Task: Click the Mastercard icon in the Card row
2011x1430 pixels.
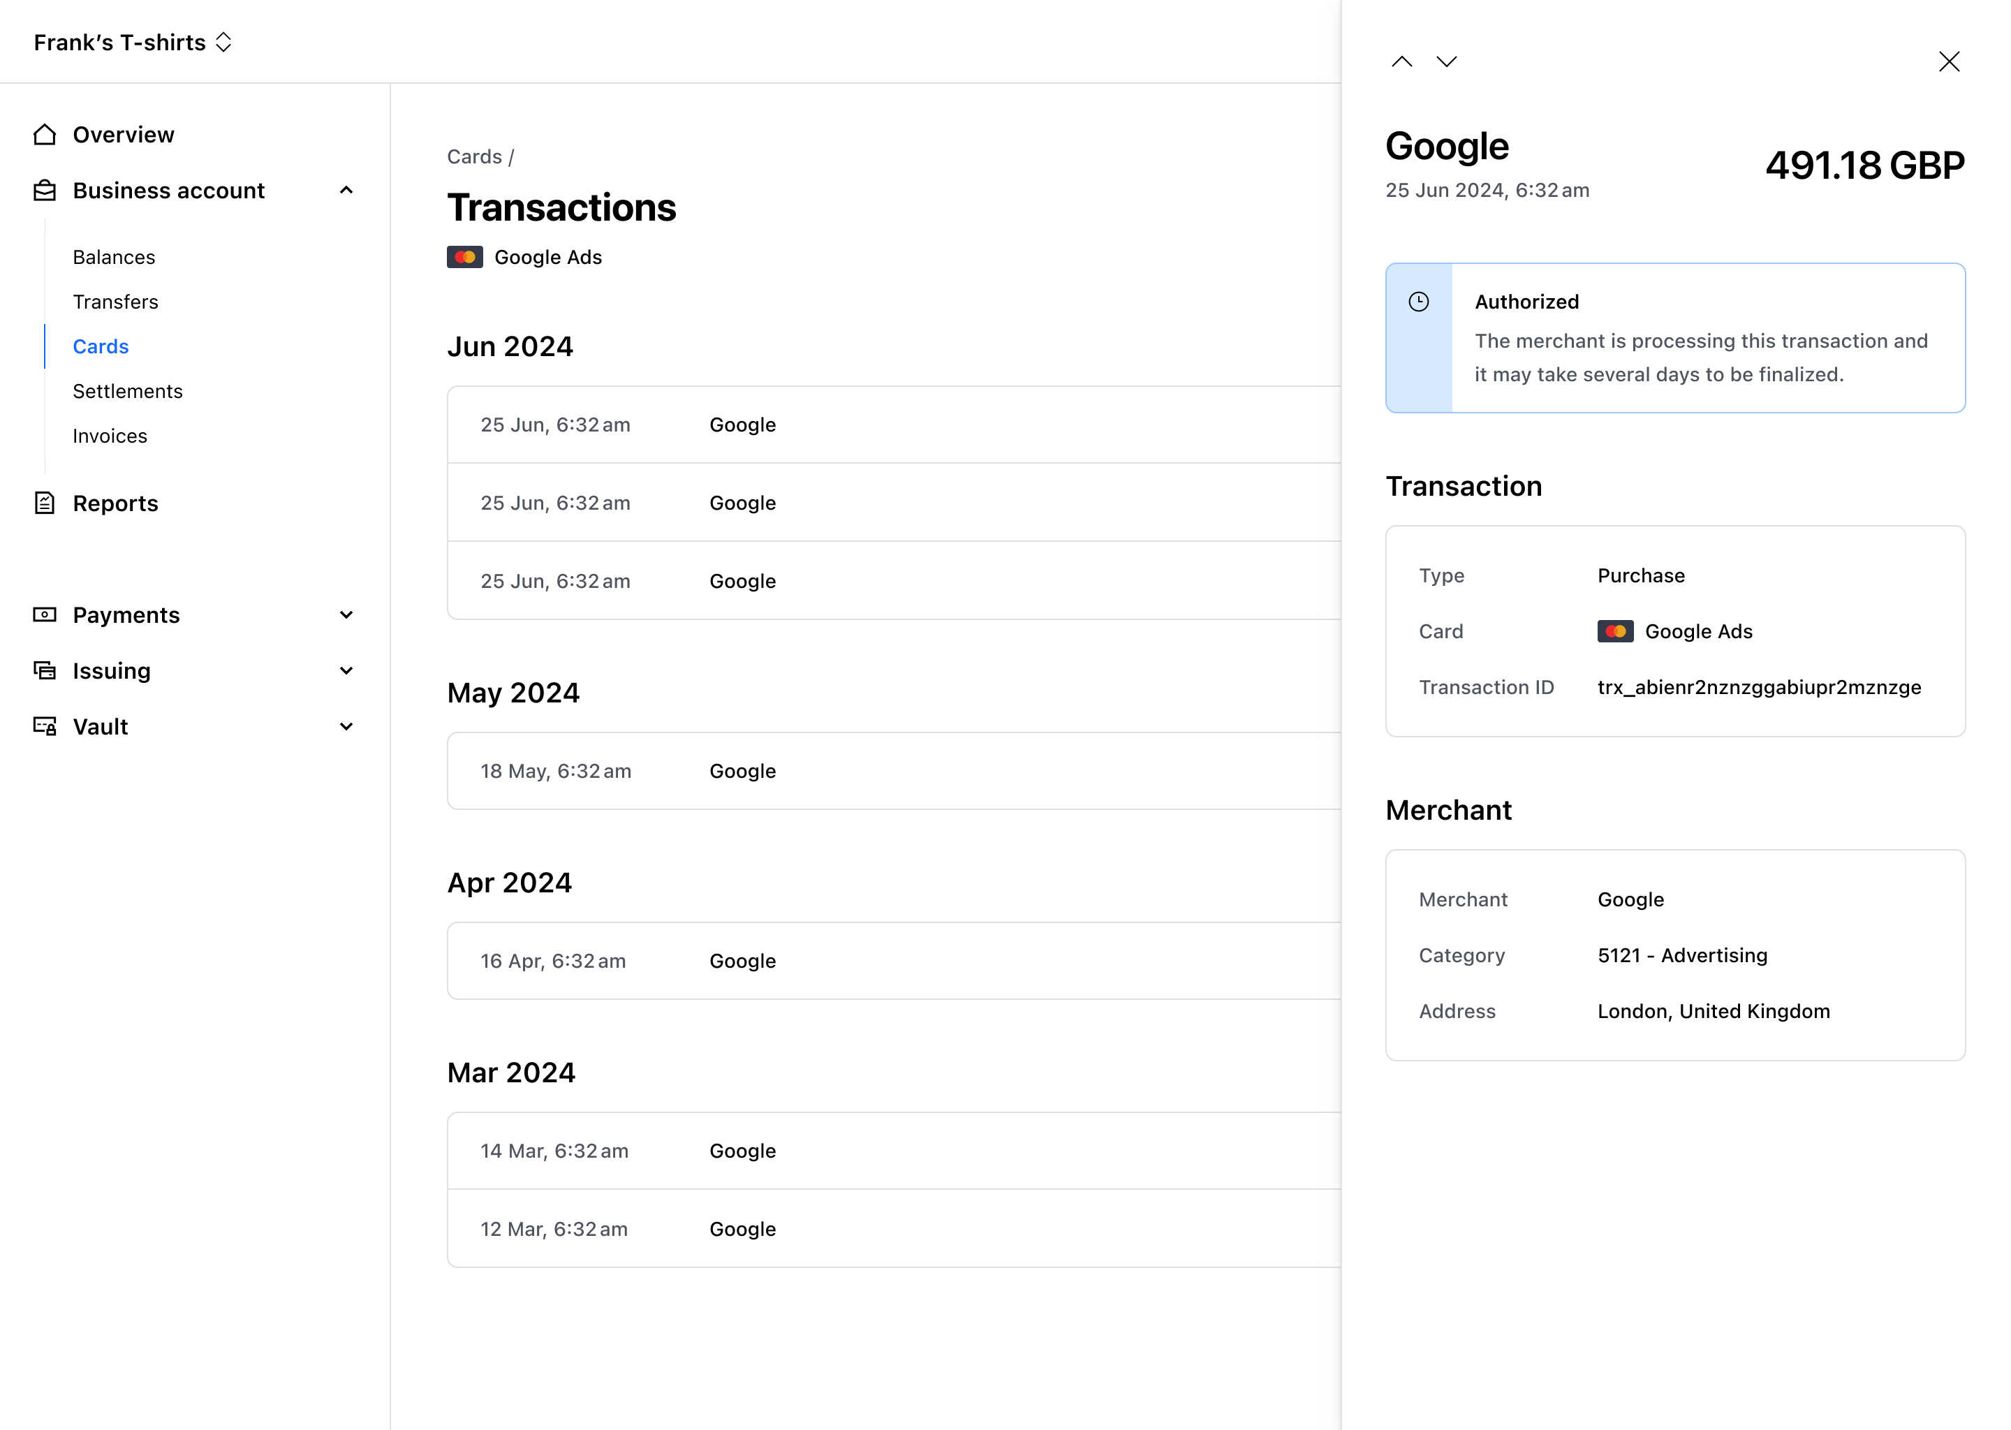Action: pos(1616,631)
